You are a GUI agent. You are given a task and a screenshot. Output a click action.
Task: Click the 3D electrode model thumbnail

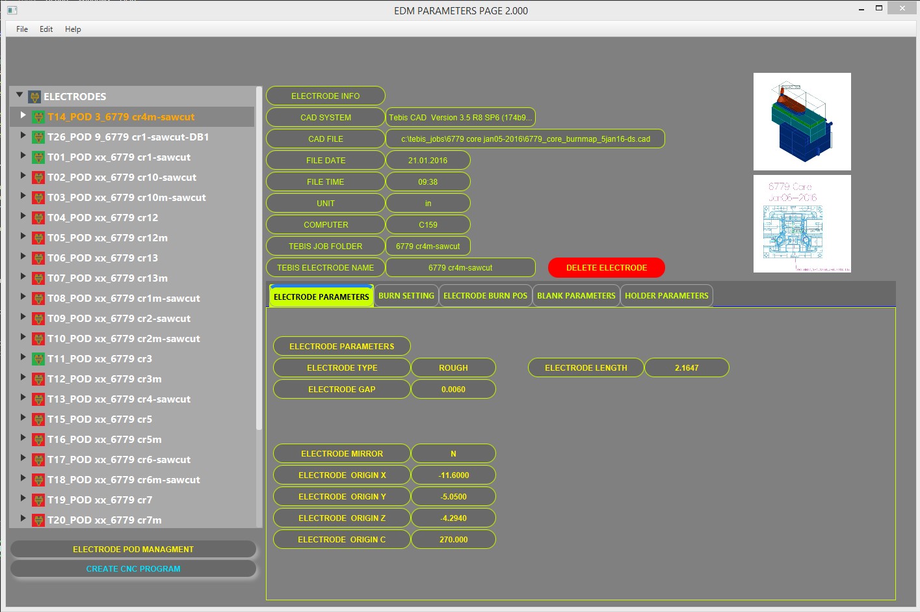pos(802,122)
